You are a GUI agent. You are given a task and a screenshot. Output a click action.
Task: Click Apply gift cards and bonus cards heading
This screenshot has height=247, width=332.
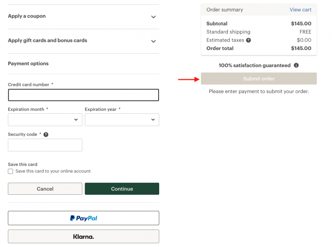click(x=47, y=41)
